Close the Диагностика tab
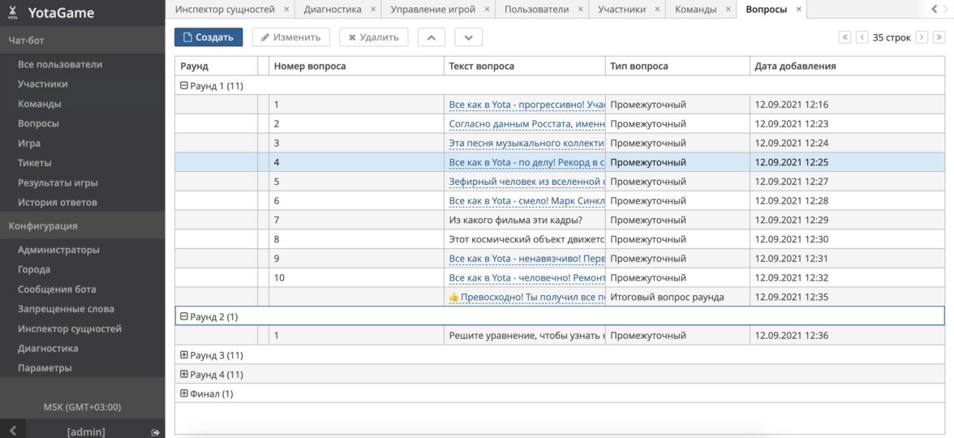Screen dimensions: 954x438 click(372, 10)
